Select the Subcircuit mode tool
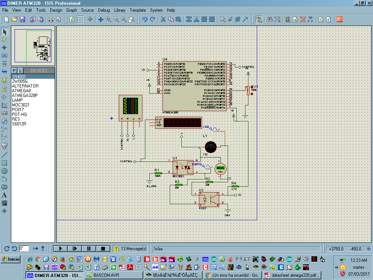Viewport: 373px width, 280px height. tap(4, 80)
